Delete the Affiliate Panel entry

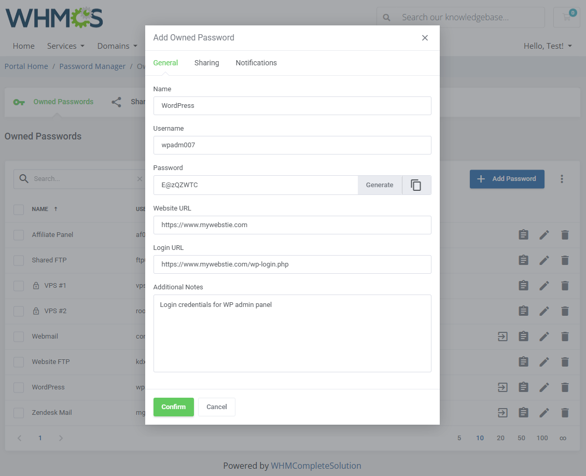pyautogui.click(x=565, y=235)
